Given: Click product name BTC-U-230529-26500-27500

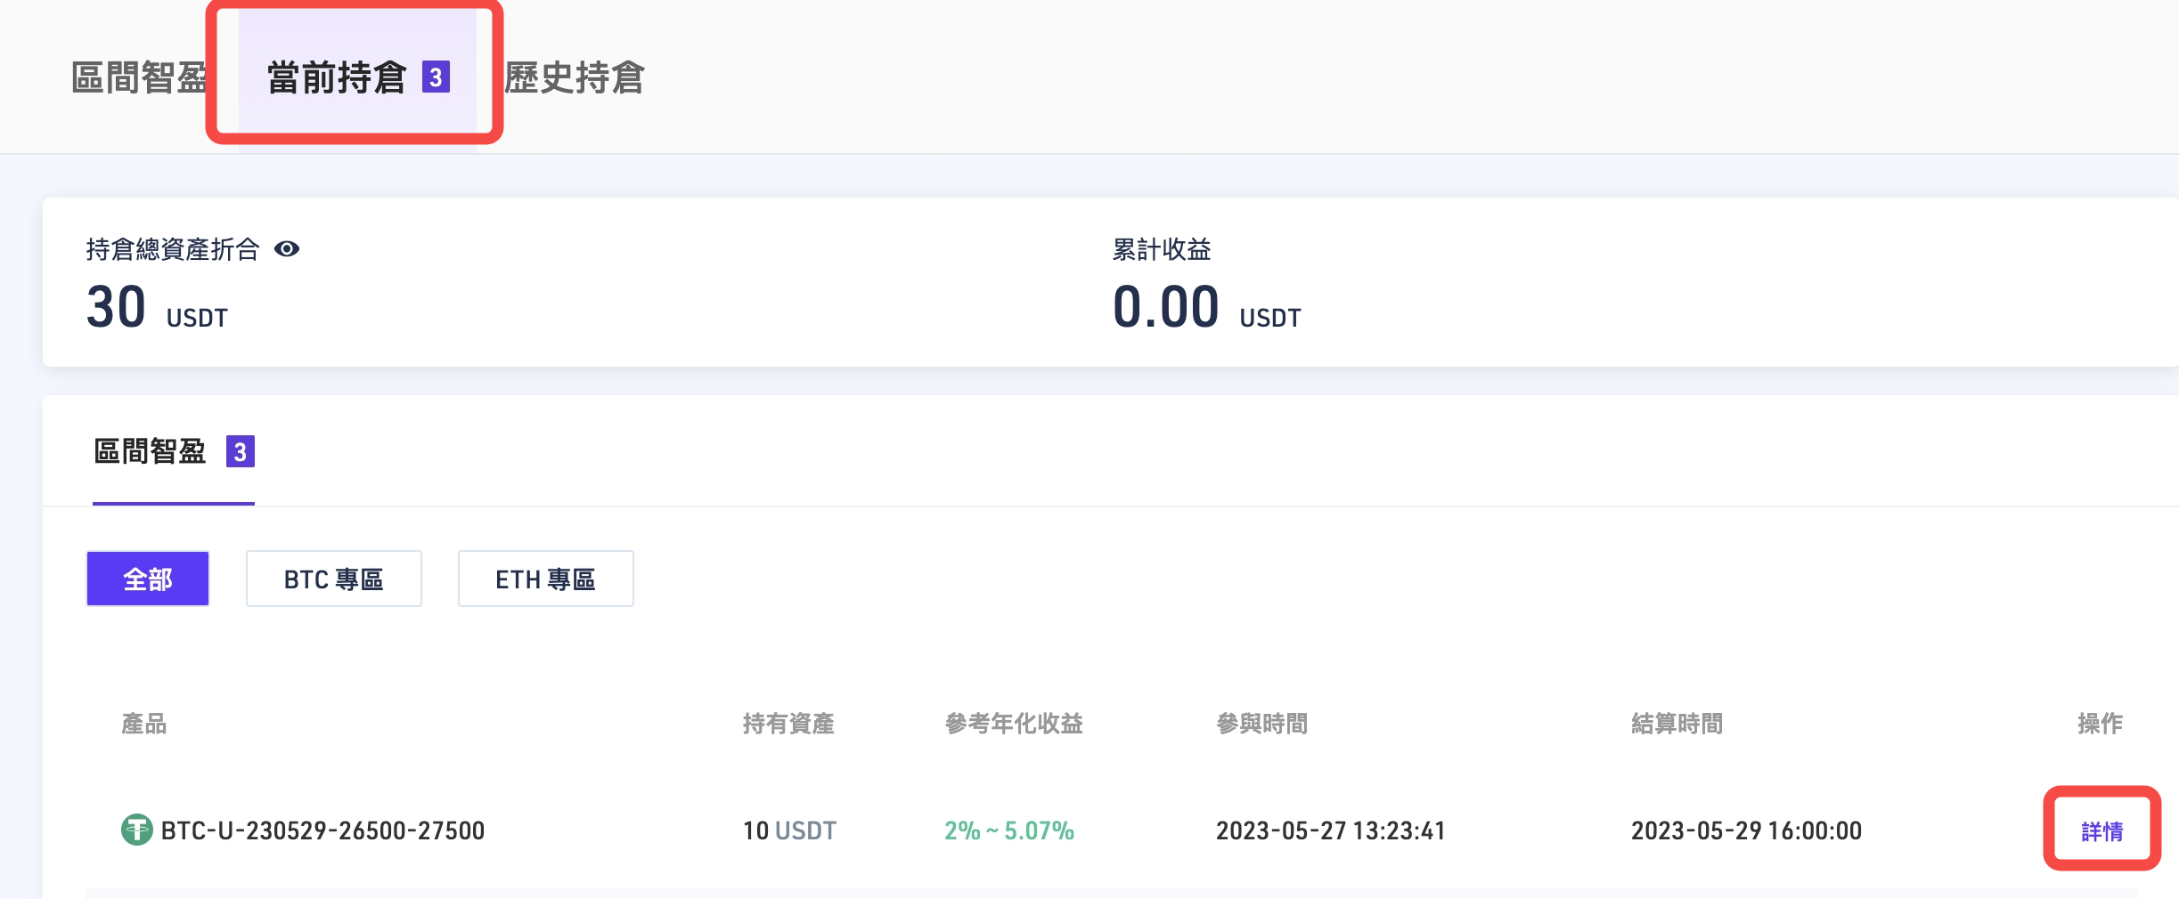Looking at the screenshot, I should (322, 831).
